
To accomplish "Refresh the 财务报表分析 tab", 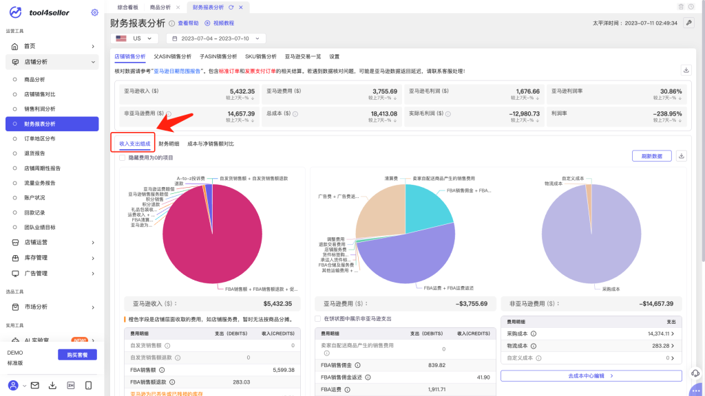I will point(231,7).
